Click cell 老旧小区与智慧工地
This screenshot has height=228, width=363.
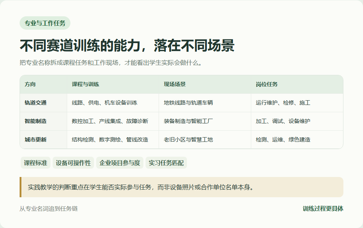coord(205,140)
